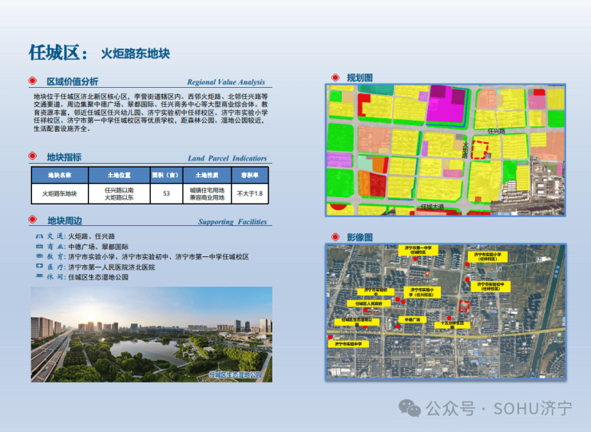Viewport: 591px width, 432px height.
Task: Open the wetland park panorama photo
Action: [152, 335]
